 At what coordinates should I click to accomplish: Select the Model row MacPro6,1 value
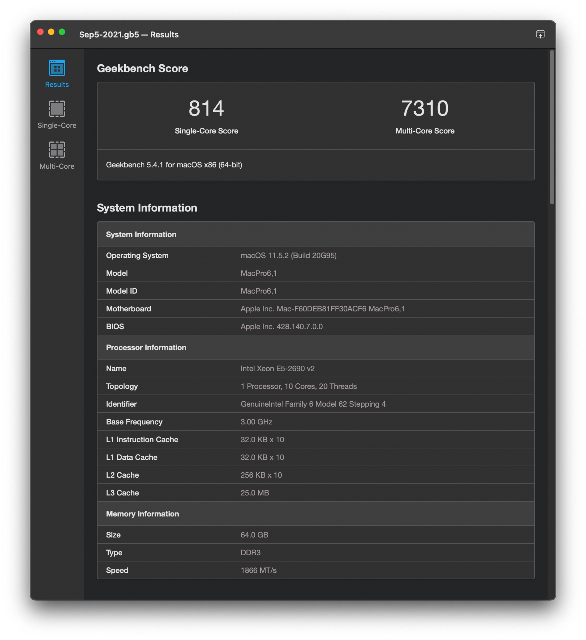pyautogui.click(x=259, y=273)
